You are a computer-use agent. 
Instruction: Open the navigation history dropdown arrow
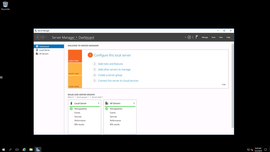pos(46,37)
